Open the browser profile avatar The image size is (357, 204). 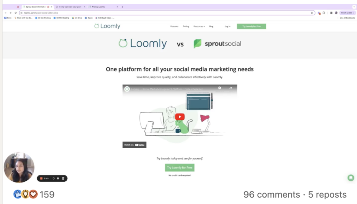coord(336,13)
